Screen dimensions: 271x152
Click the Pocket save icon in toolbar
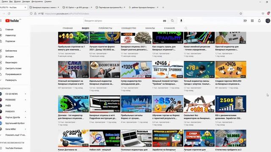[x=263, y=14]
